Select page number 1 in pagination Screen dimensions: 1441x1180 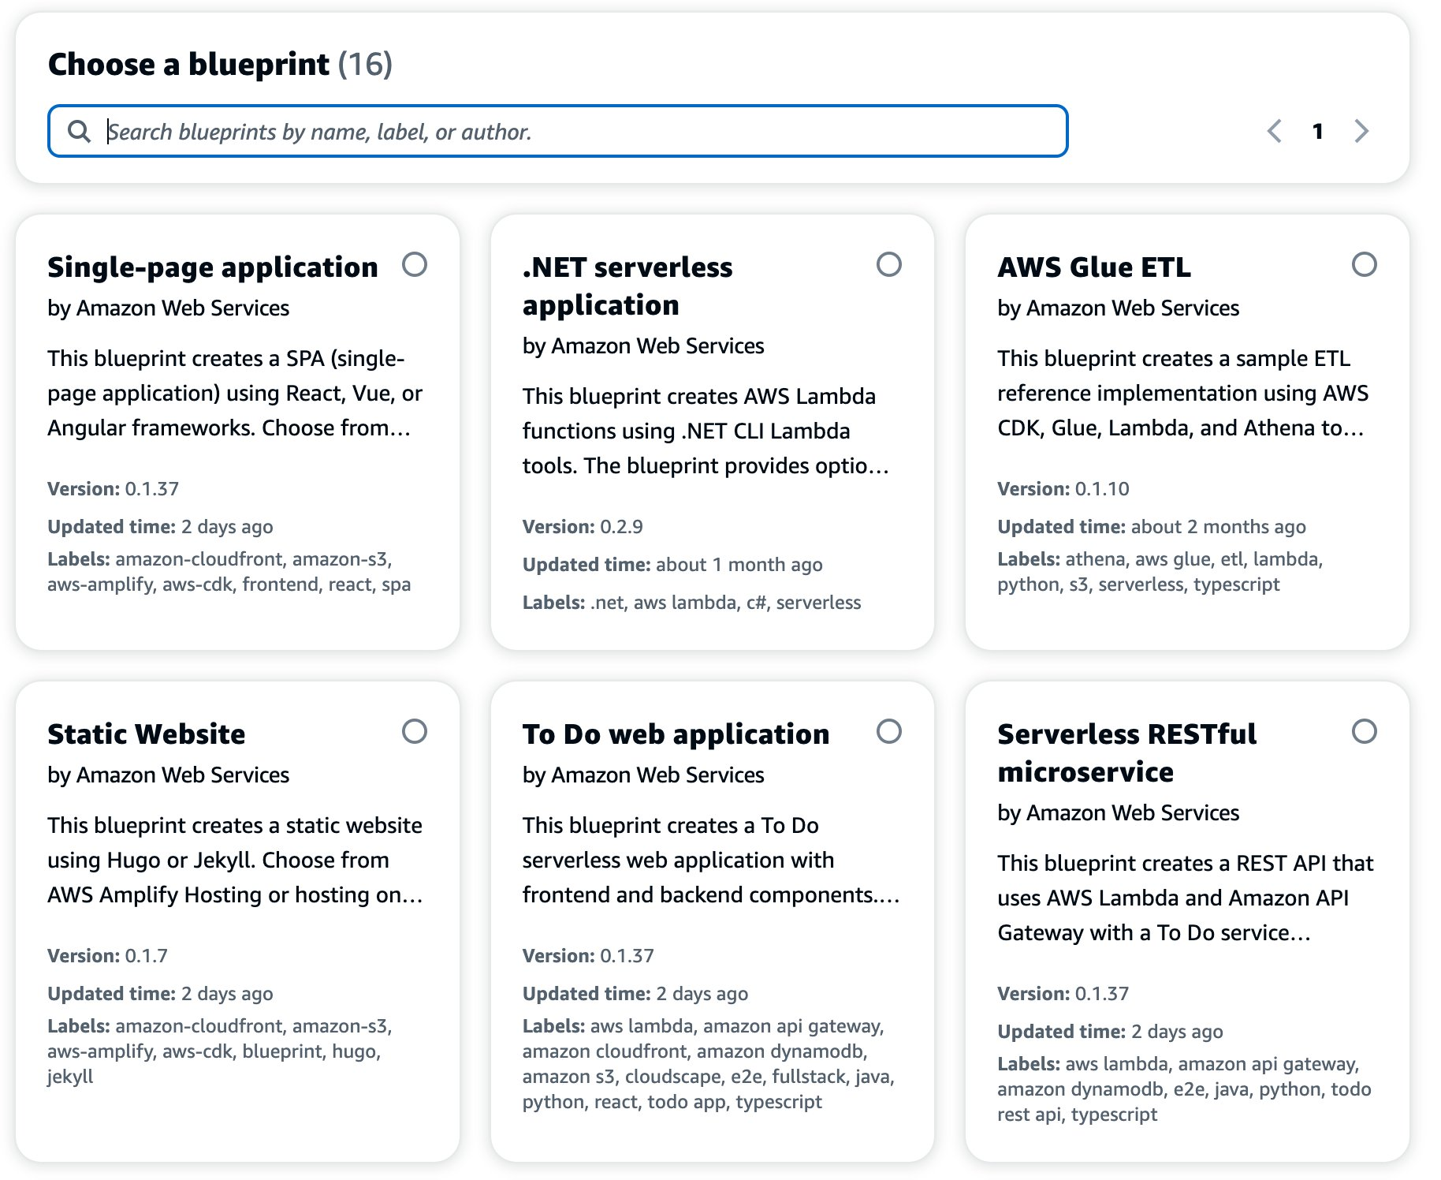click(x=1317, y=131)
